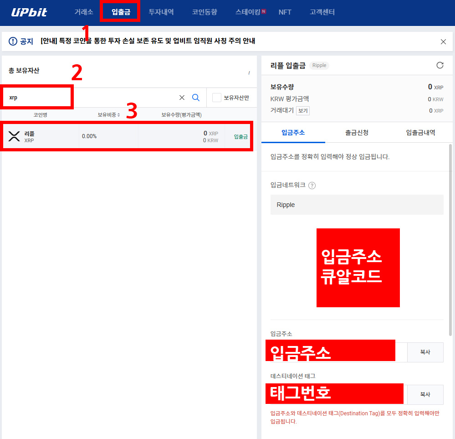
Task: Click the 보유수량(평가금액) column header
Action: [181, 115]
